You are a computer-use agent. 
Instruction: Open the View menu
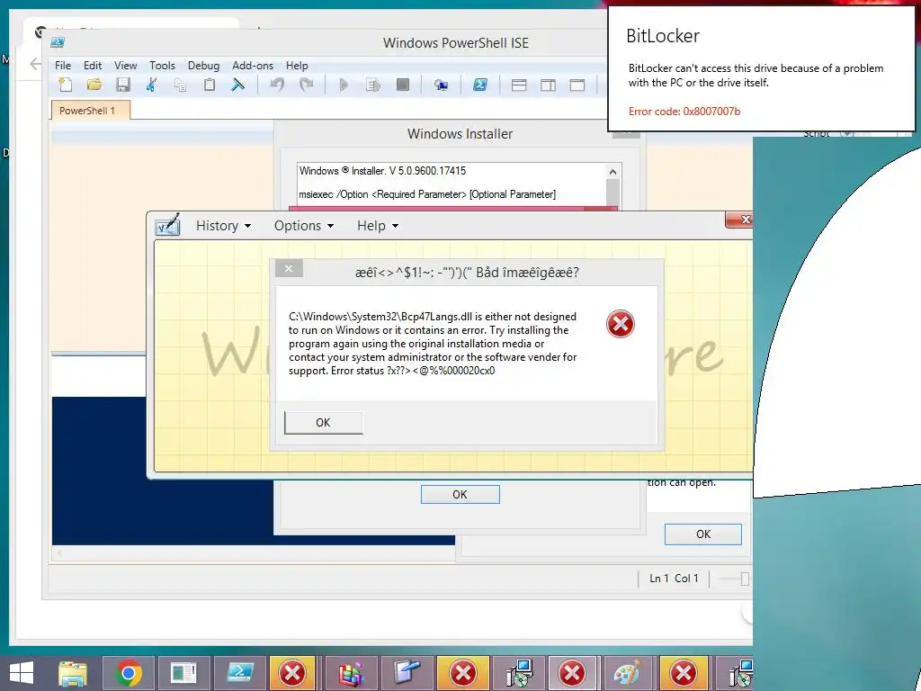125,65
